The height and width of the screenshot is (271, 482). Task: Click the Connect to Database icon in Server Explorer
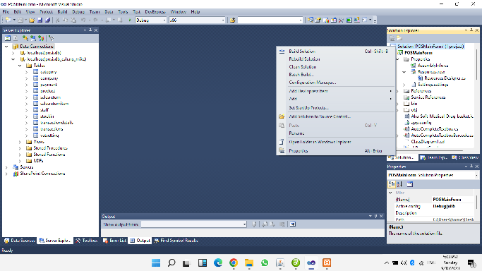pyautogui.click(x=25, y=38)
